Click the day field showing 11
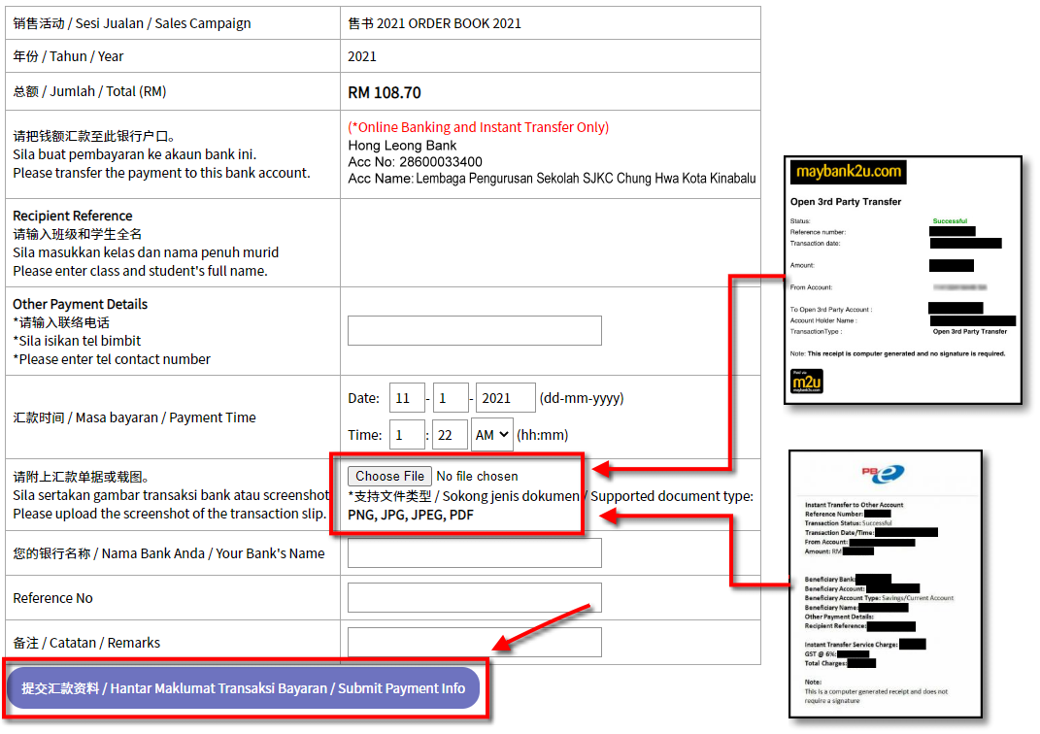 pos(407,398)
